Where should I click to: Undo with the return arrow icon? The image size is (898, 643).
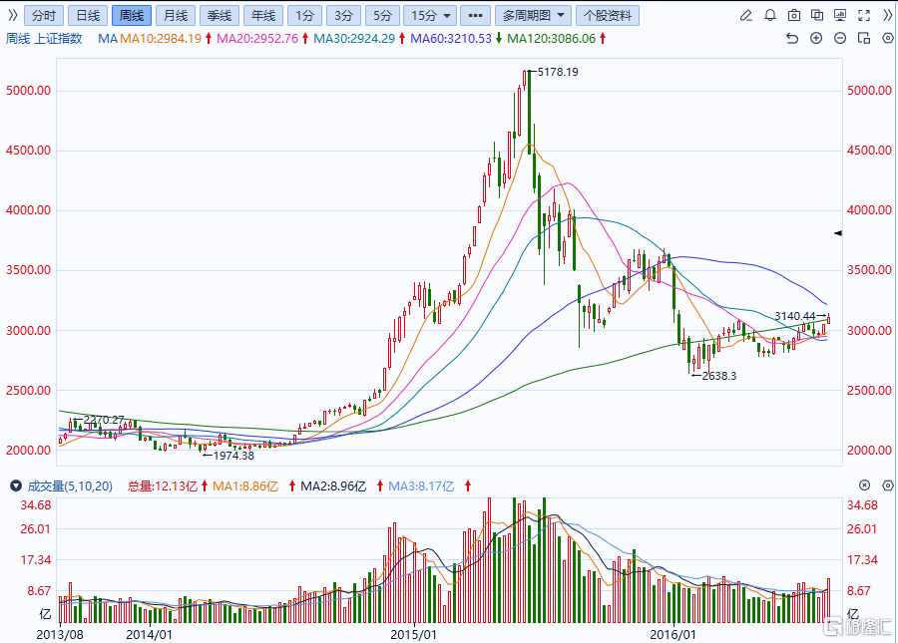(x=792, y=38)
